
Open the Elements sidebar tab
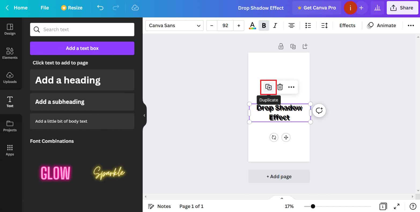pos(10,54)
